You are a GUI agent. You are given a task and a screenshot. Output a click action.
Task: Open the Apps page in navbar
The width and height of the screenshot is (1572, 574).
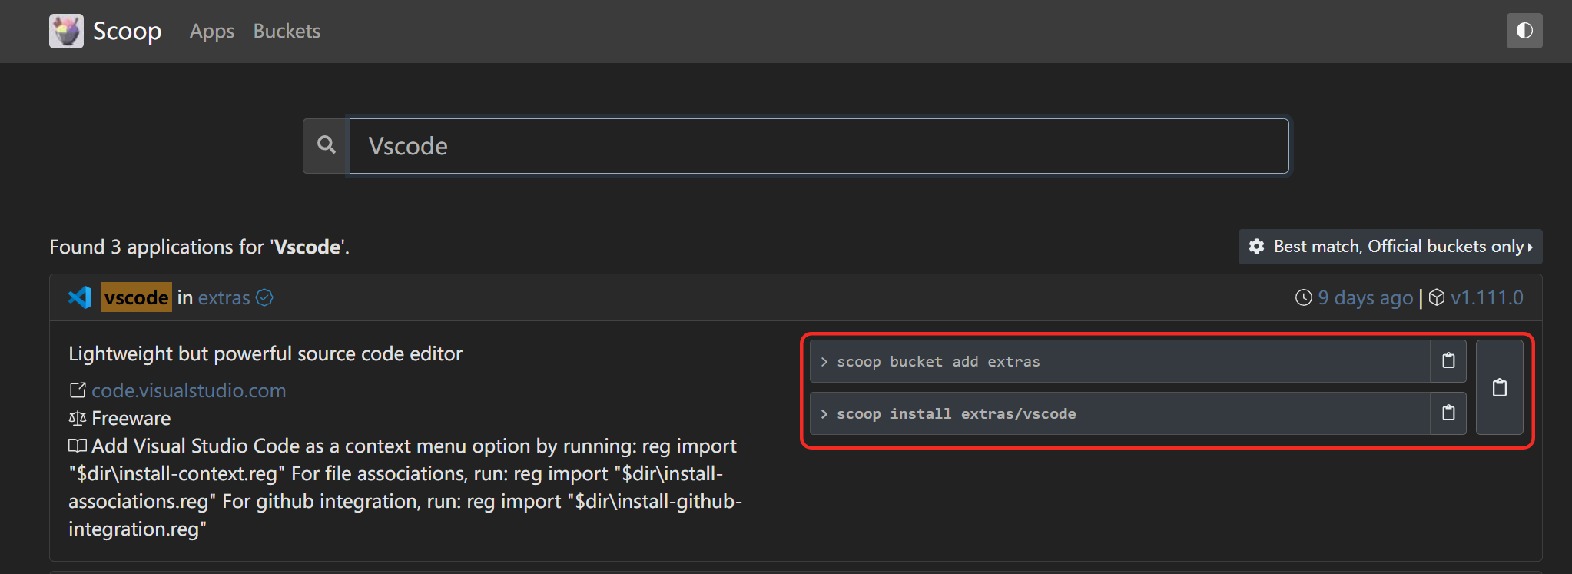pos(212,31)
